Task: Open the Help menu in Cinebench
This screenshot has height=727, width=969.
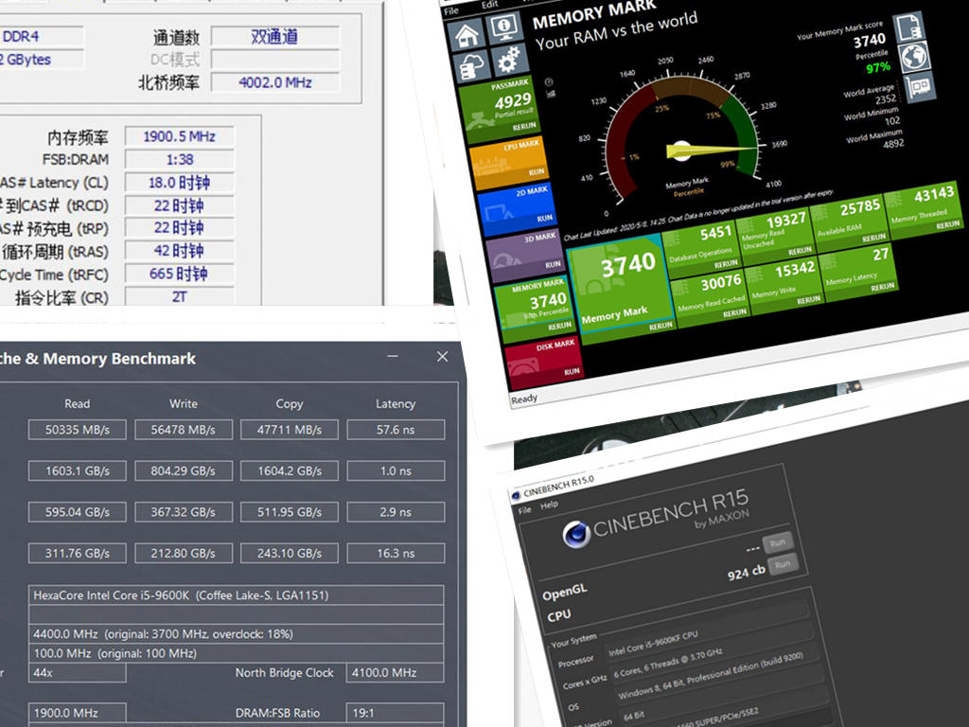Action: [549, 505]
